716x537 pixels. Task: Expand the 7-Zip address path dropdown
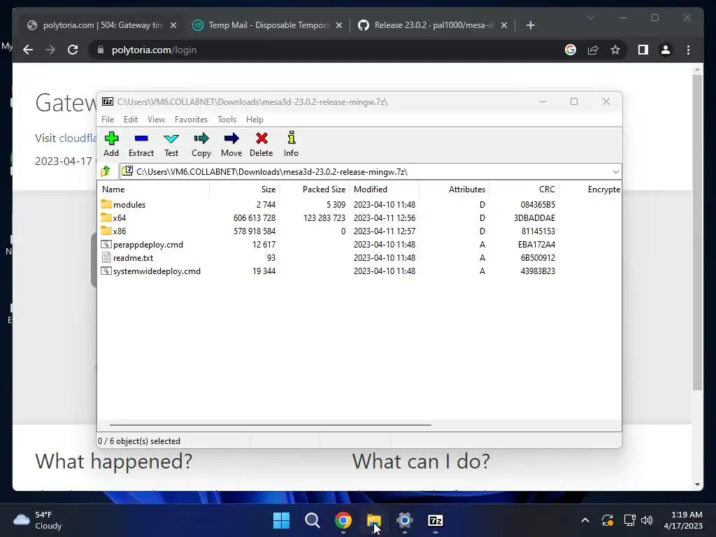615,172
